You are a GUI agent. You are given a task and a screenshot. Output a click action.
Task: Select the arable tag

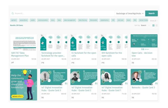[33, 20]
